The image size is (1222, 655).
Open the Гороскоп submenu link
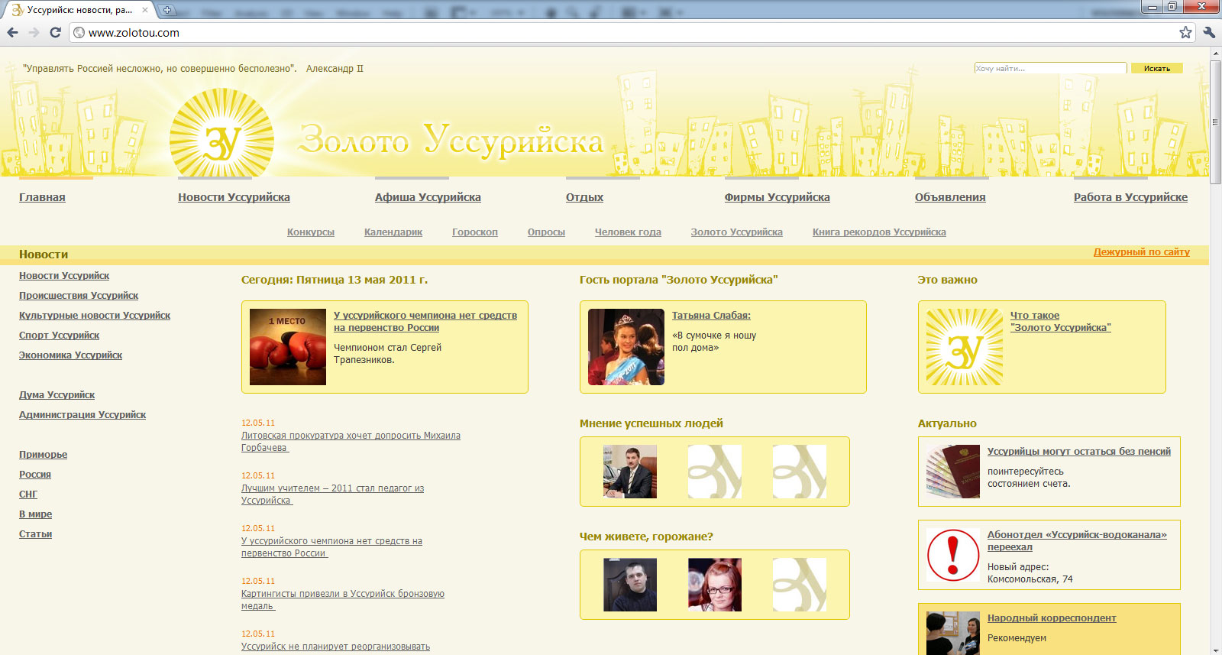(x=475, y=232)
